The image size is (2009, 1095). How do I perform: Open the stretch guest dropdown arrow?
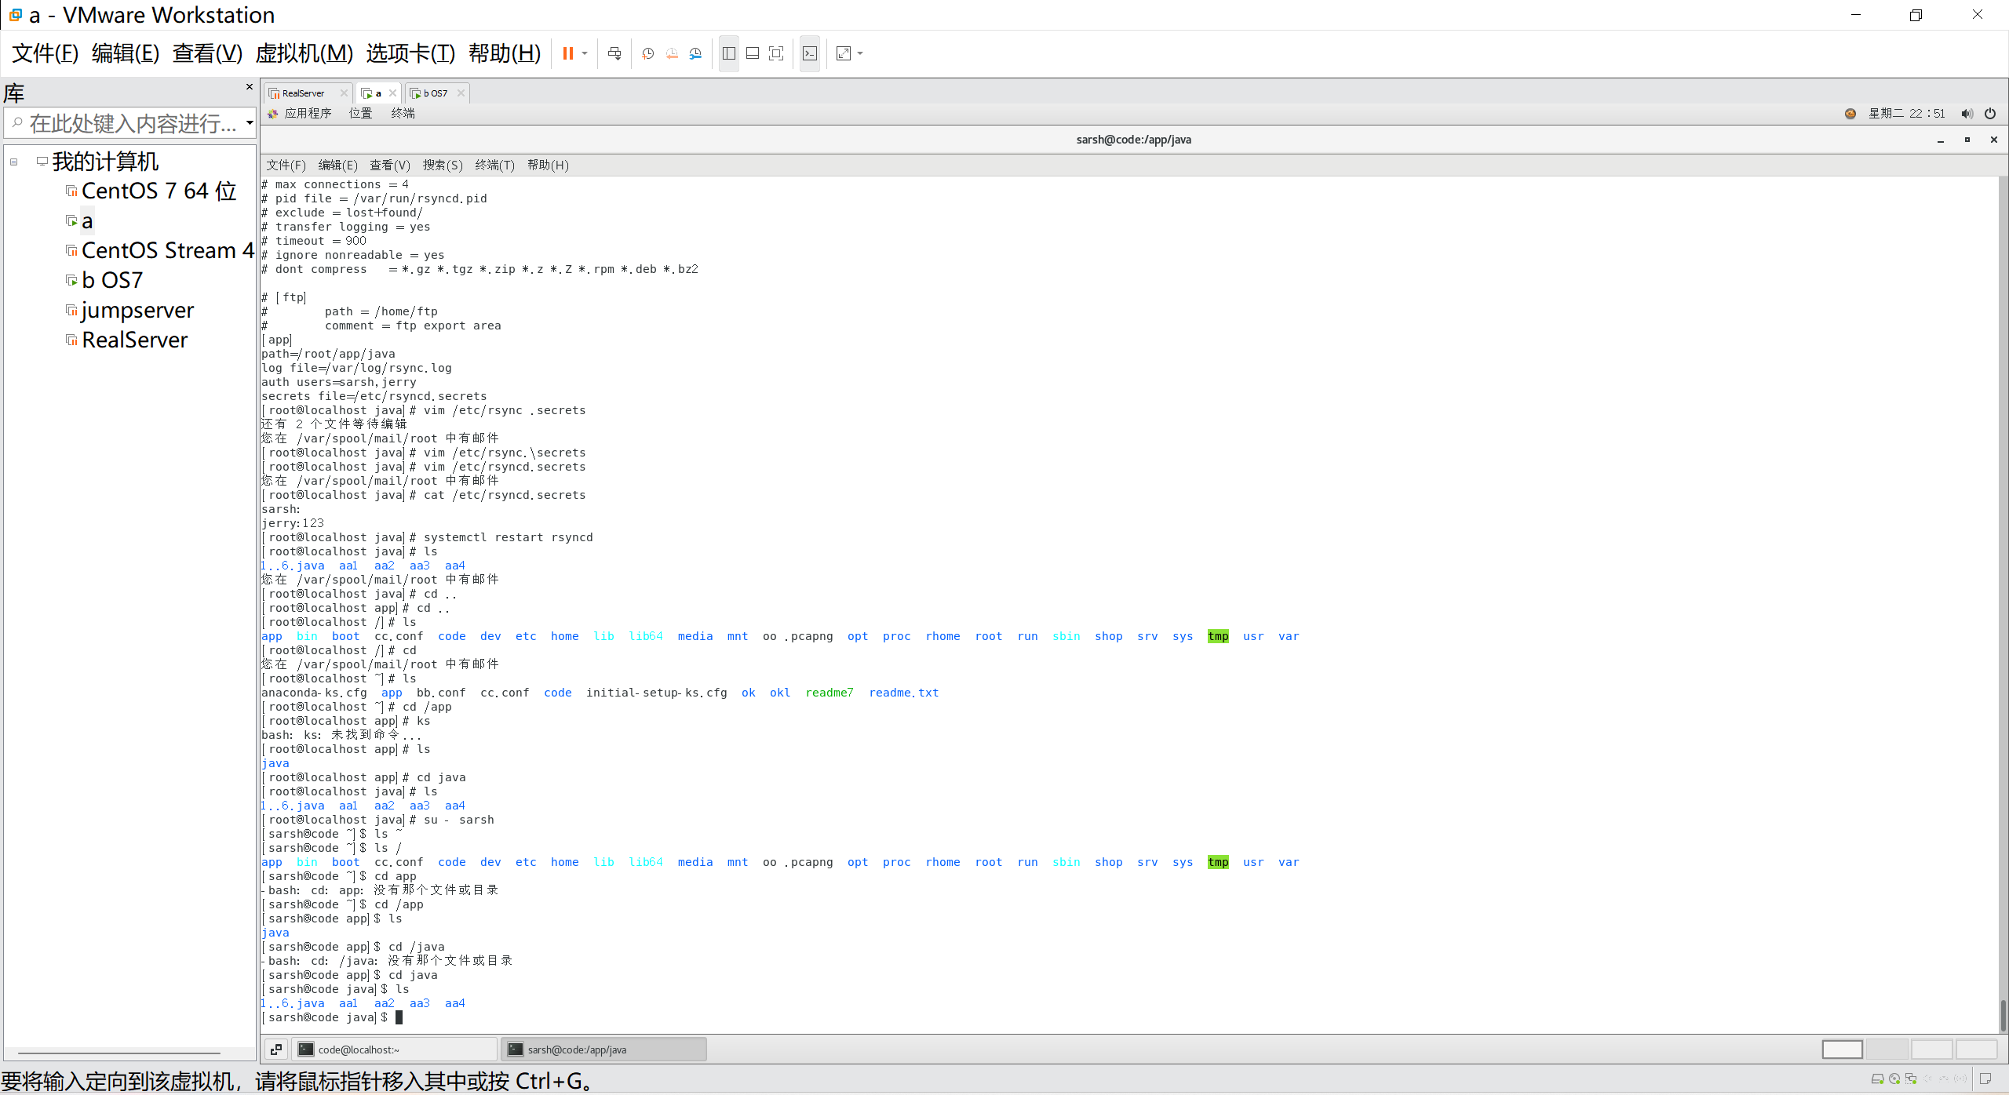(860, 53)
